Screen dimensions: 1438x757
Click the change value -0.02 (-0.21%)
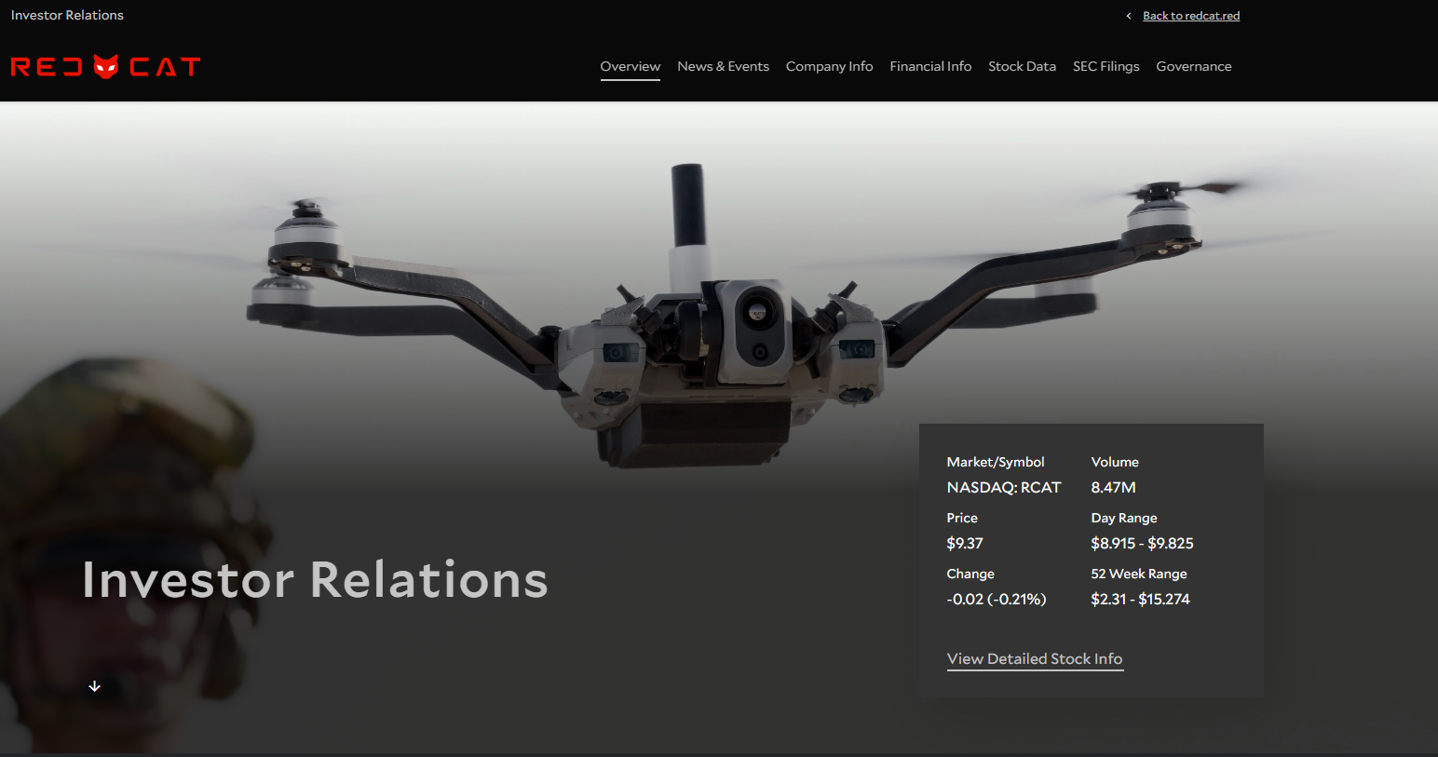997,600
